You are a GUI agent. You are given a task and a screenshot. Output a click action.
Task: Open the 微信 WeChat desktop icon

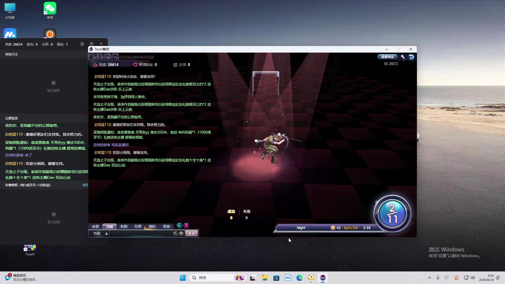point(50,11)
